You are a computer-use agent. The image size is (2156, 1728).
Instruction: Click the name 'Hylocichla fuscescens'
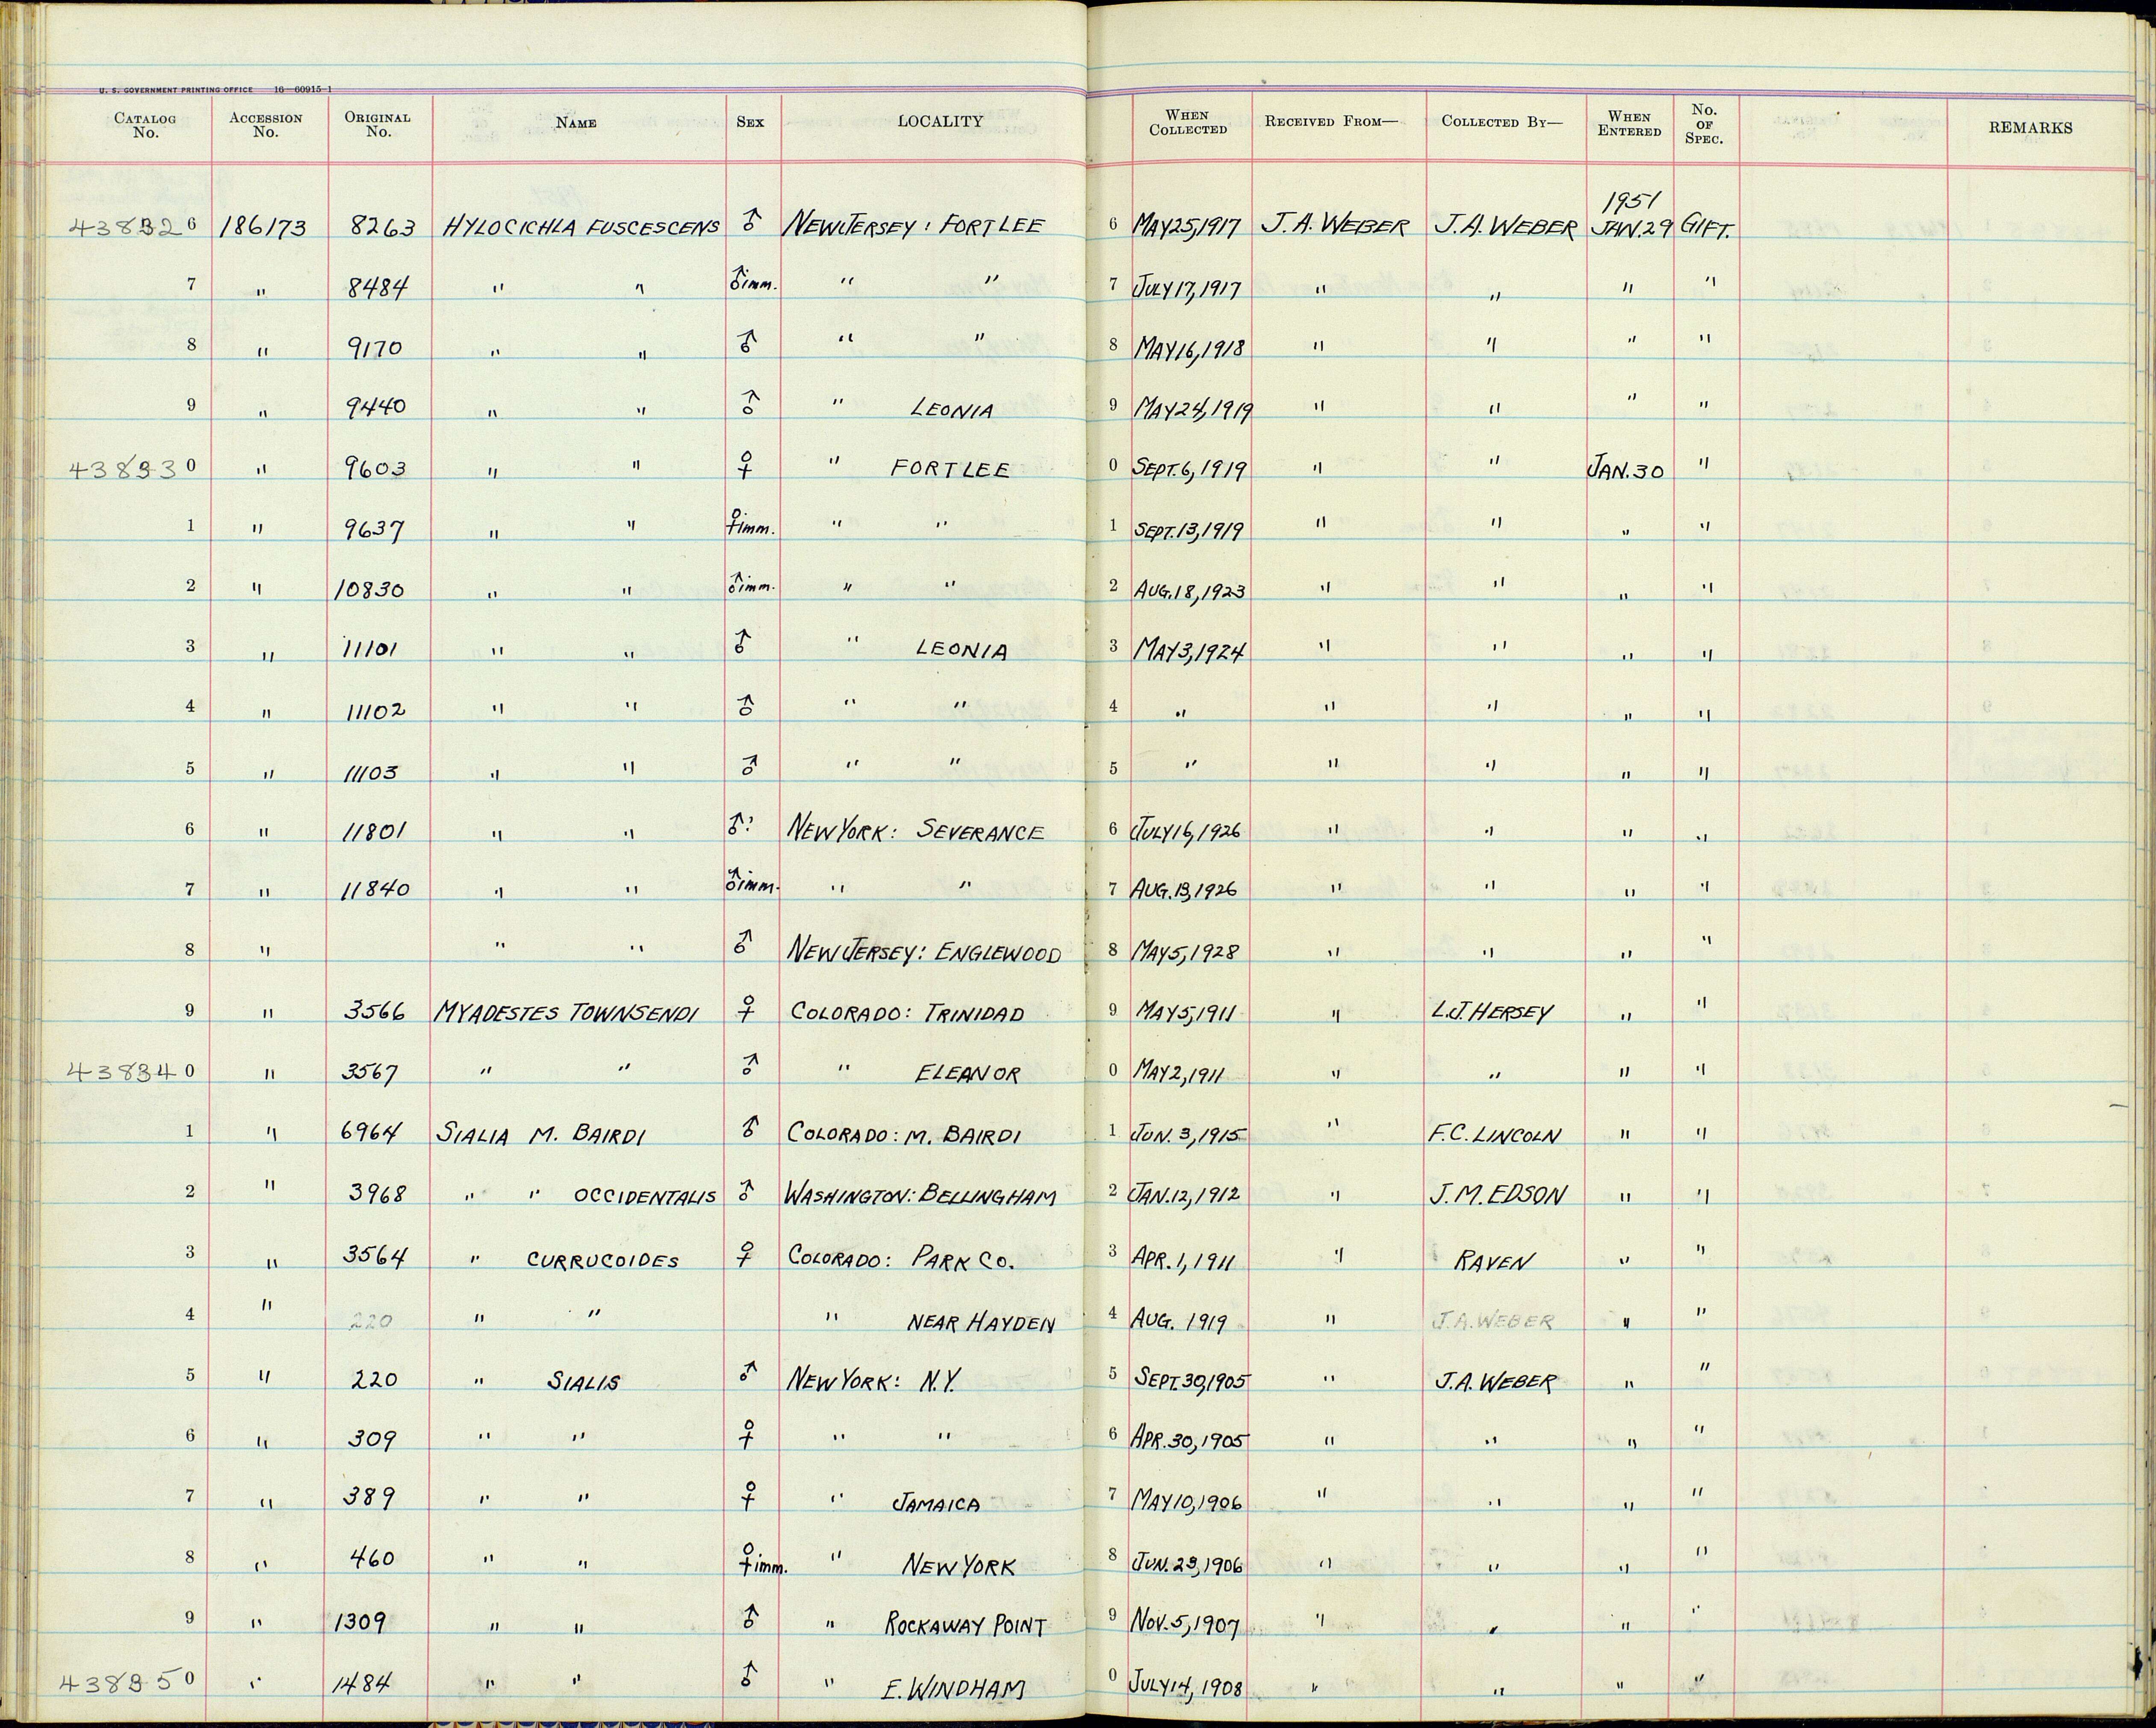(x=581, y=227)
